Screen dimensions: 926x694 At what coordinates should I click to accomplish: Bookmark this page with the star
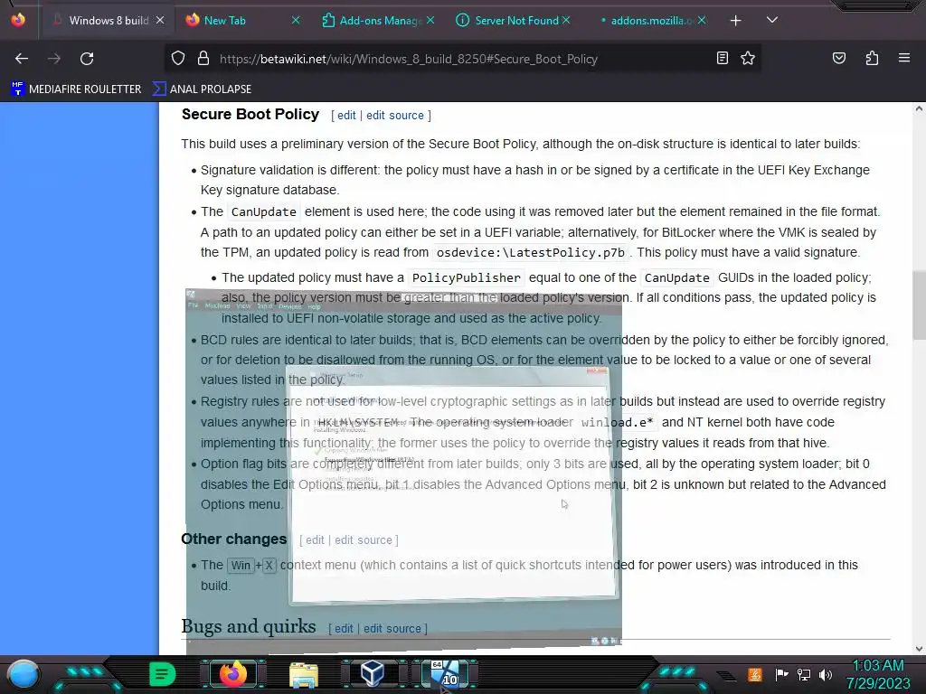pos(748,59)
